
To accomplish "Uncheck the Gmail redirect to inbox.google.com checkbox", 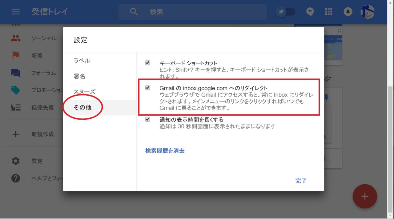I will [x=148, y=88].
